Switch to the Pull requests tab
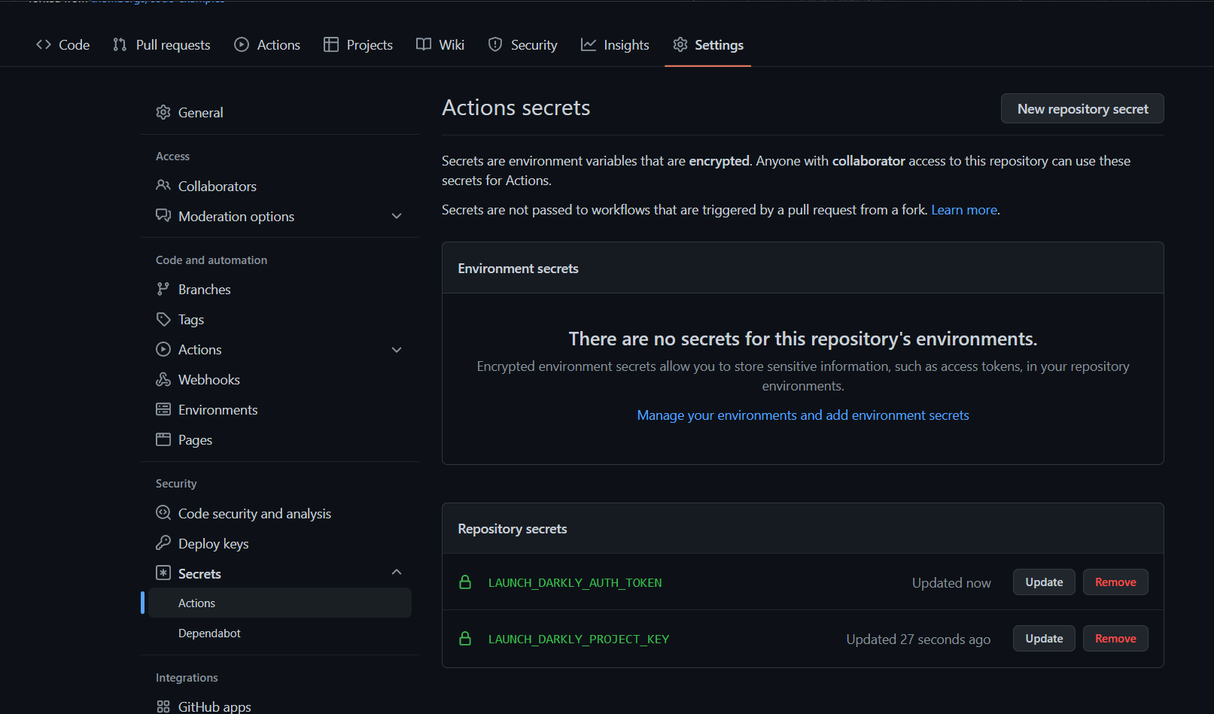The width and height of the screenshot is (1214, 714). point(162,45)
